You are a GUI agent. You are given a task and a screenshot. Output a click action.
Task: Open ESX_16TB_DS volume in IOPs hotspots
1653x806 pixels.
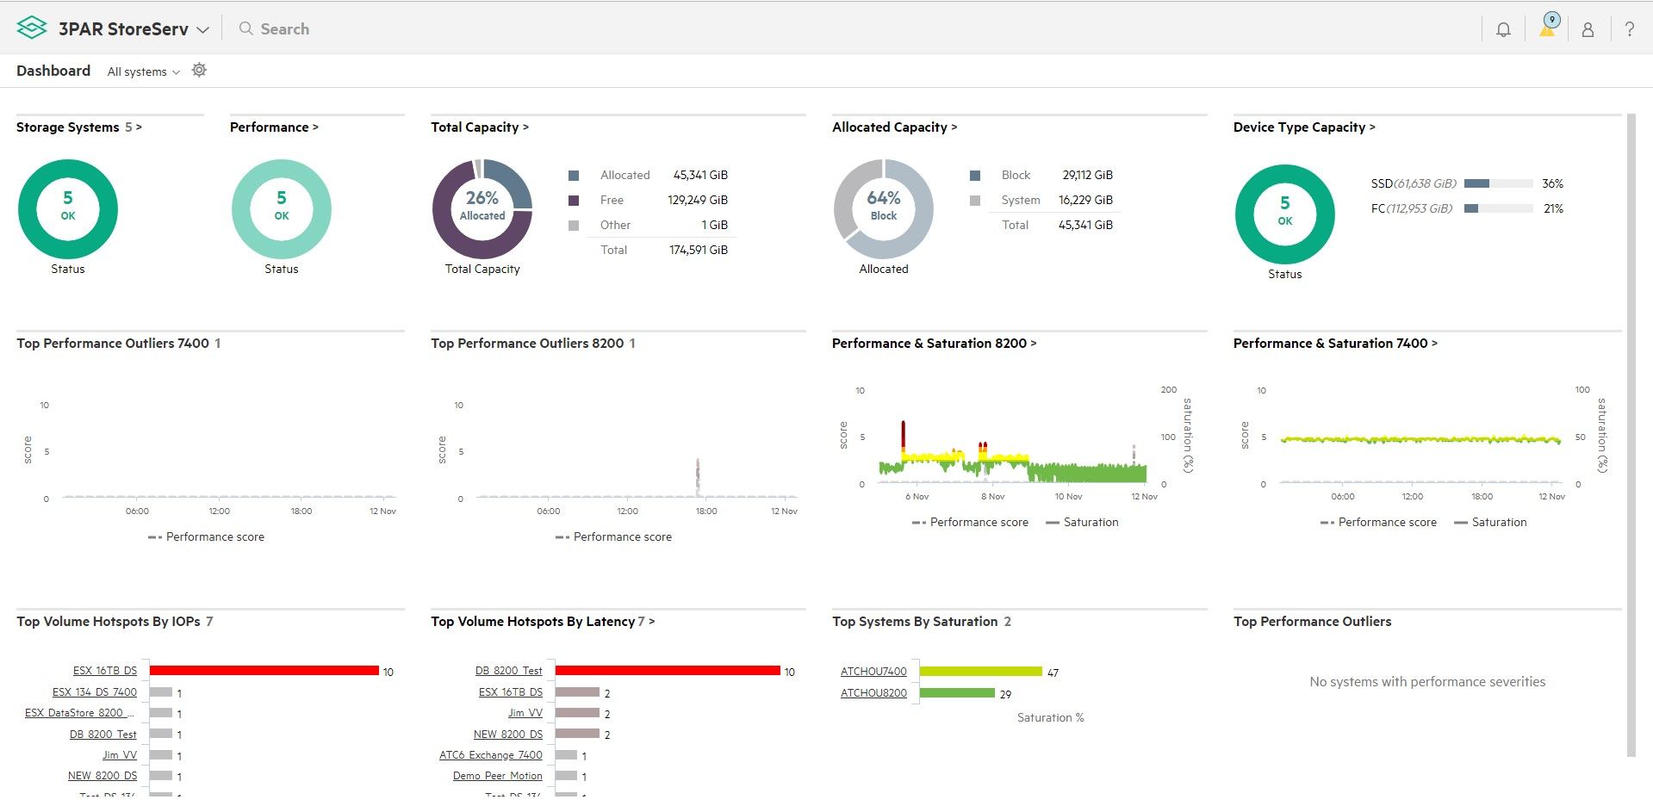pyautogui.click(x=105, y=671)
